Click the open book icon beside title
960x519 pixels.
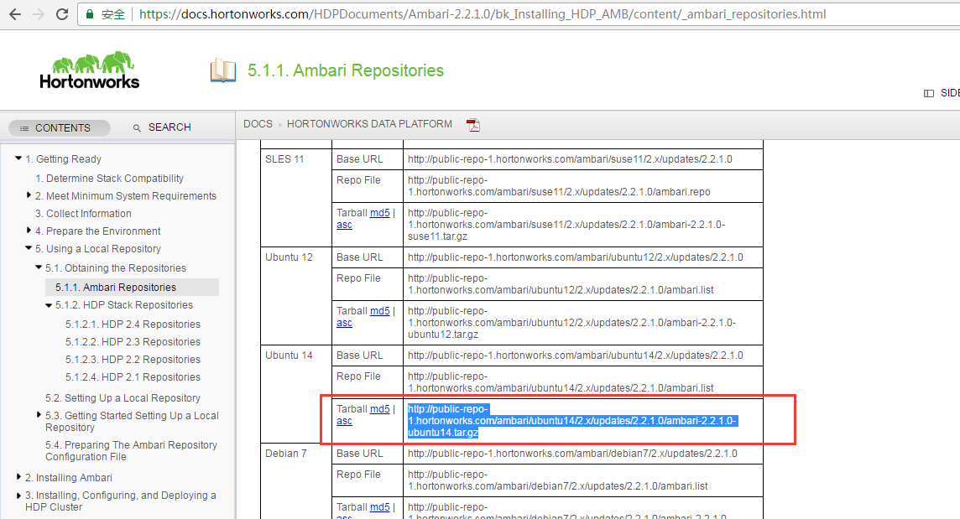point(223,71)
